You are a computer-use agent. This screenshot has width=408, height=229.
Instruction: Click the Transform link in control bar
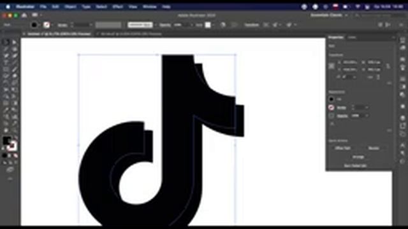click(x=251, y=25)
